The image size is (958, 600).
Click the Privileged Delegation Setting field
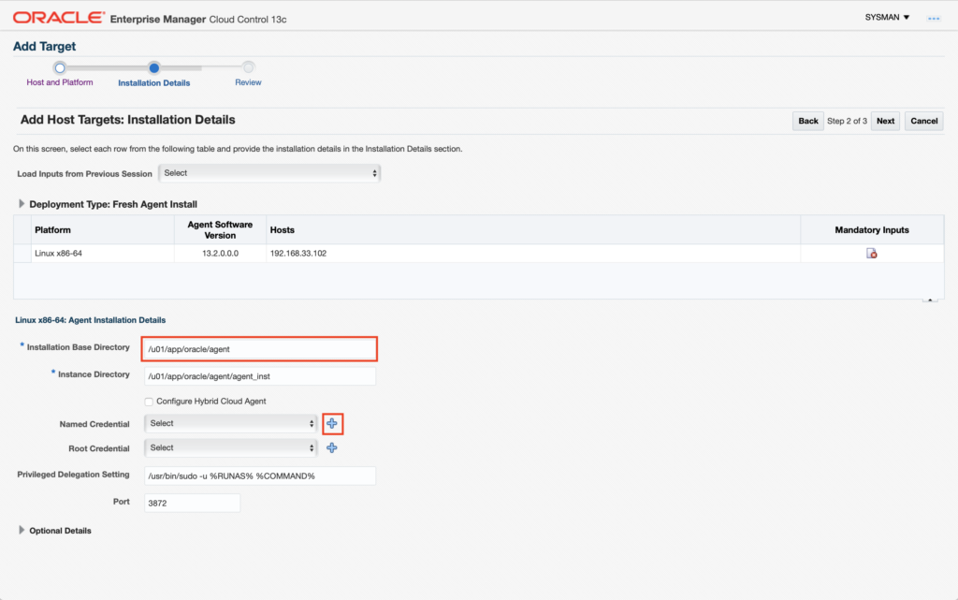(x=260, y=476)
